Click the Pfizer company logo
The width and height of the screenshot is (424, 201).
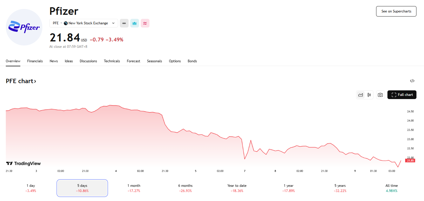[x=24, y=27]
